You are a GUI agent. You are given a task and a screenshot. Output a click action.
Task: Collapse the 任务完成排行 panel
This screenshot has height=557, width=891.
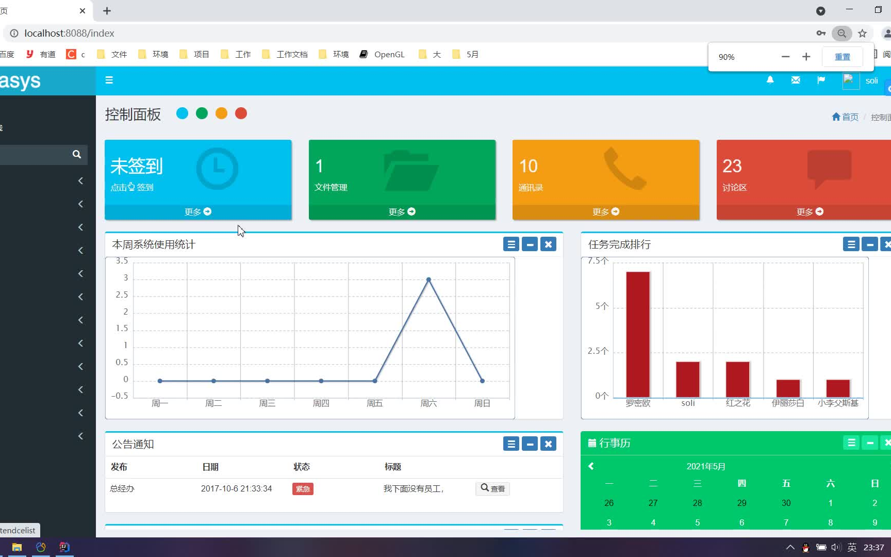point(870,244)
